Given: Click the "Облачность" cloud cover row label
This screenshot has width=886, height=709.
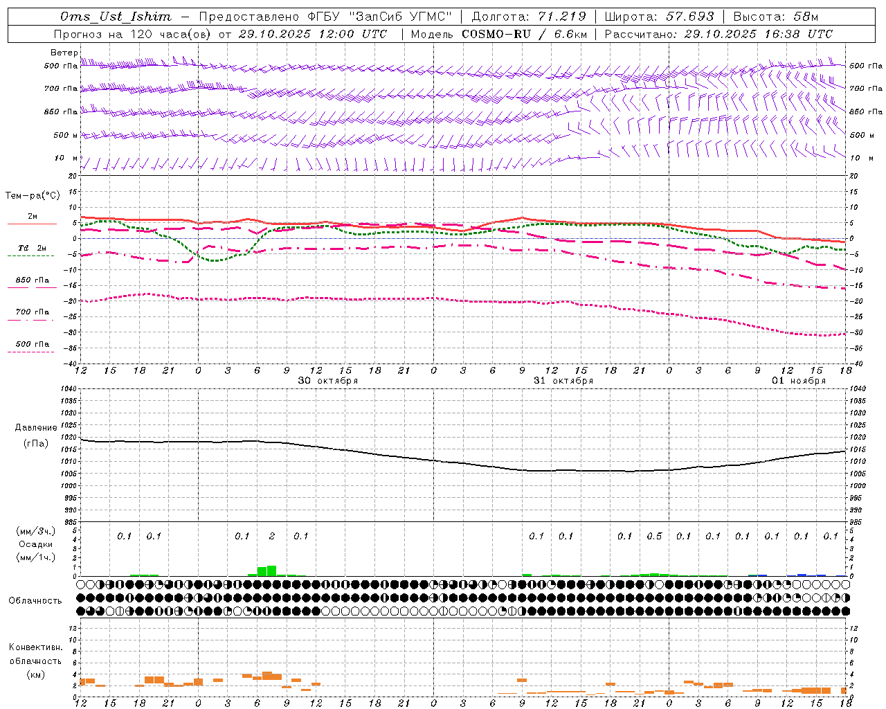Looking at the screenshot, I should pyautogui.click(x=35, y=601).
